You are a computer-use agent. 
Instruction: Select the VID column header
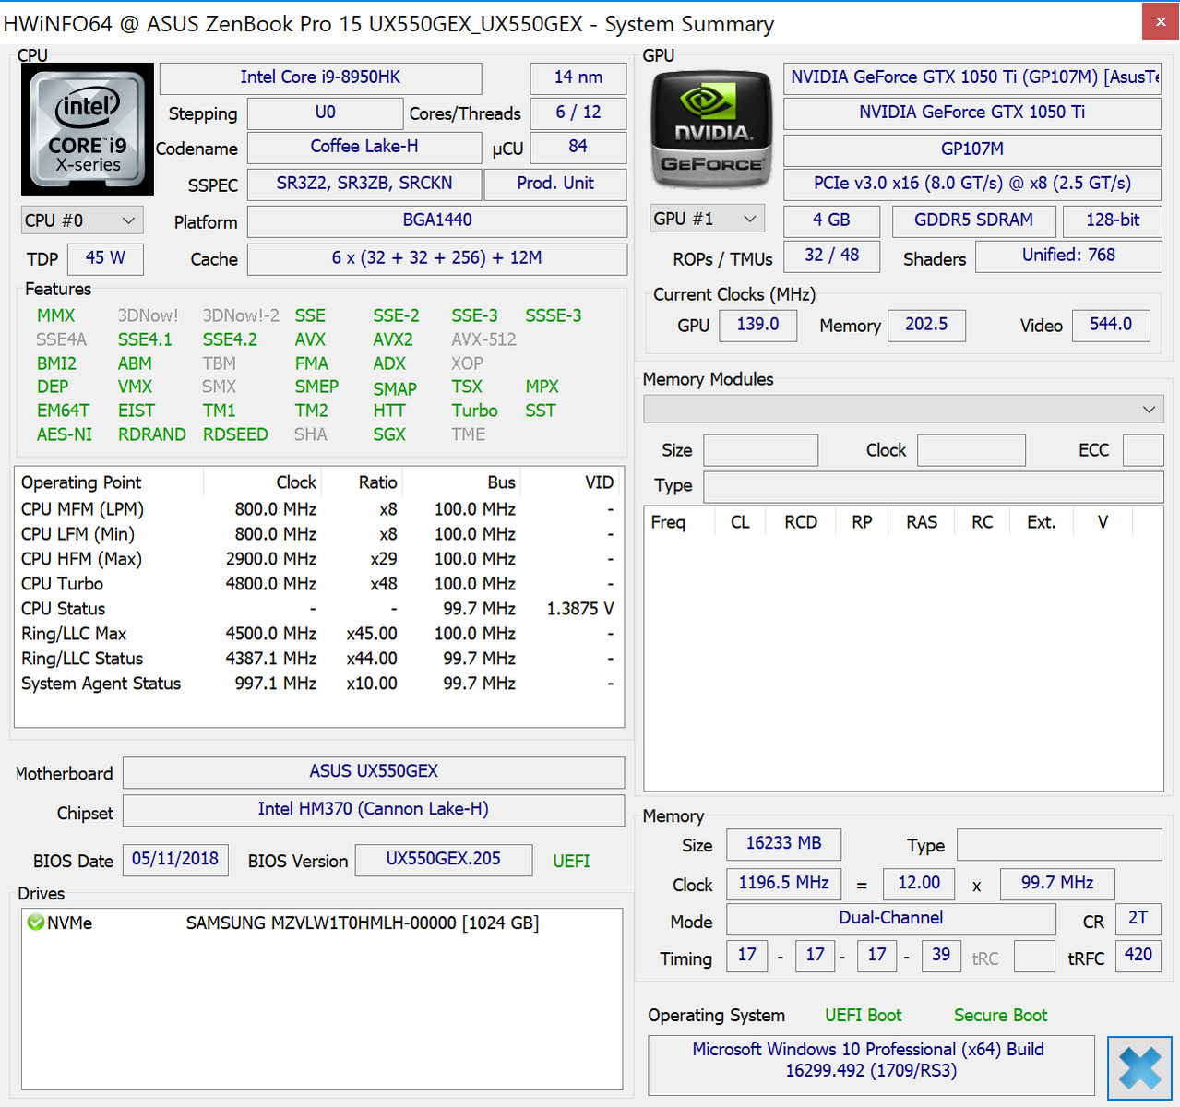(572, 482)
